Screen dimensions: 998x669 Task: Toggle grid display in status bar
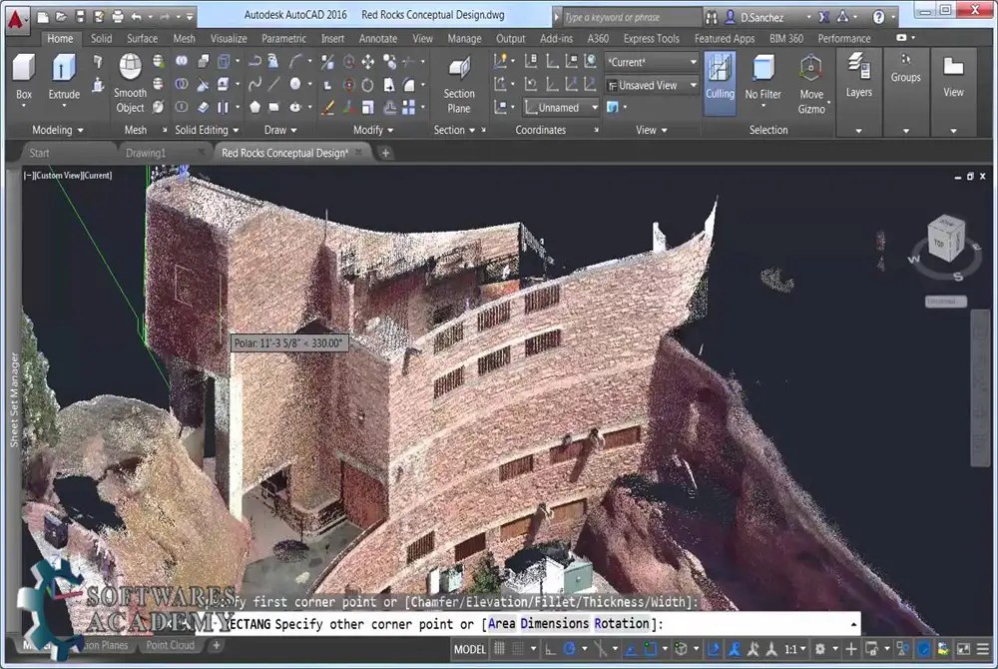coord(499,649)
